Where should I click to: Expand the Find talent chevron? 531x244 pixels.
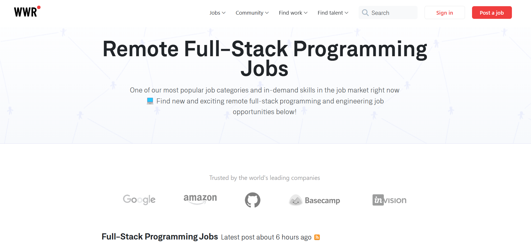(347, 13)
